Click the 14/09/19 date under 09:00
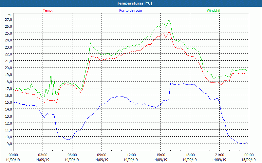Image resolution: width=262 pixels, height=163 pixels. click(101, 160)
